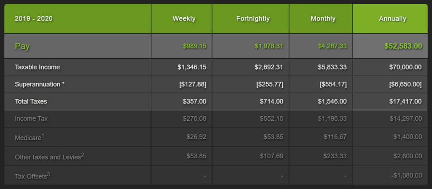Click the 2019 - 2020 year header
432x189 pixels.
[34, 19]
